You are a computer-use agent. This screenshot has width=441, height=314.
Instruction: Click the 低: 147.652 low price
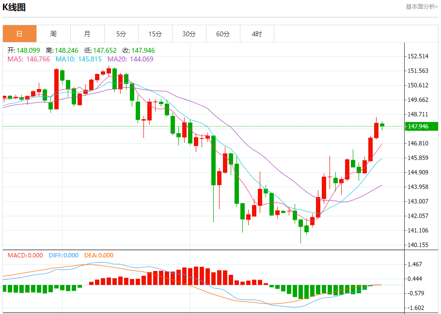(x=100, y=50)
